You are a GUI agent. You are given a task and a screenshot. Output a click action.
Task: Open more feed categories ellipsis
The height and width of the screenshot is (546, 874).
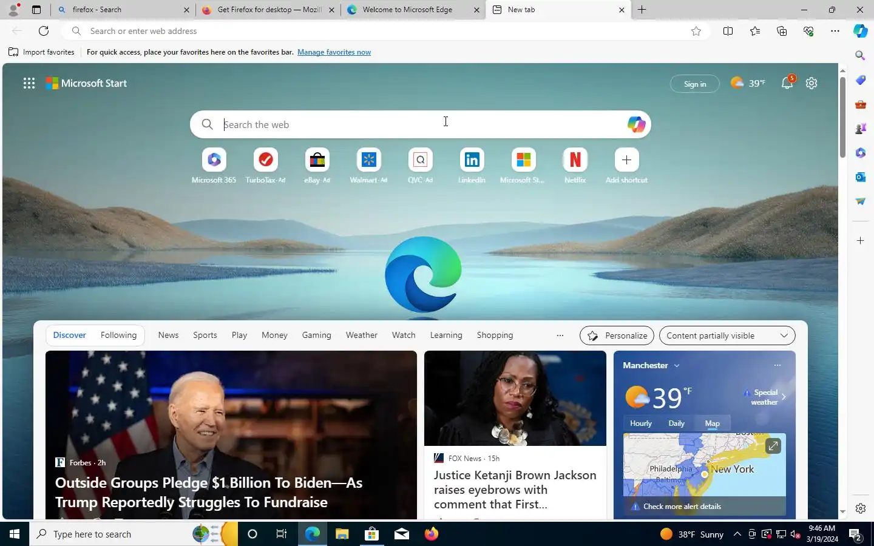(560, 335)
